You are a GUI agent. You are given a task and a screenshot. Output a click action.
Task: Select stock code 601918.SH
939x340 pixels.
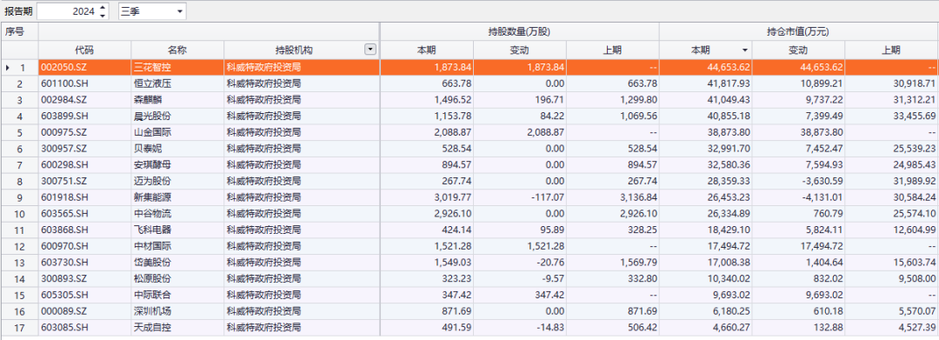[84, 197]
